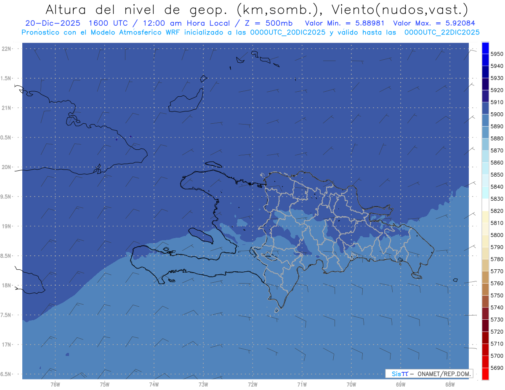Select the legend swatch between 5880 and 5870

[485, 144]
